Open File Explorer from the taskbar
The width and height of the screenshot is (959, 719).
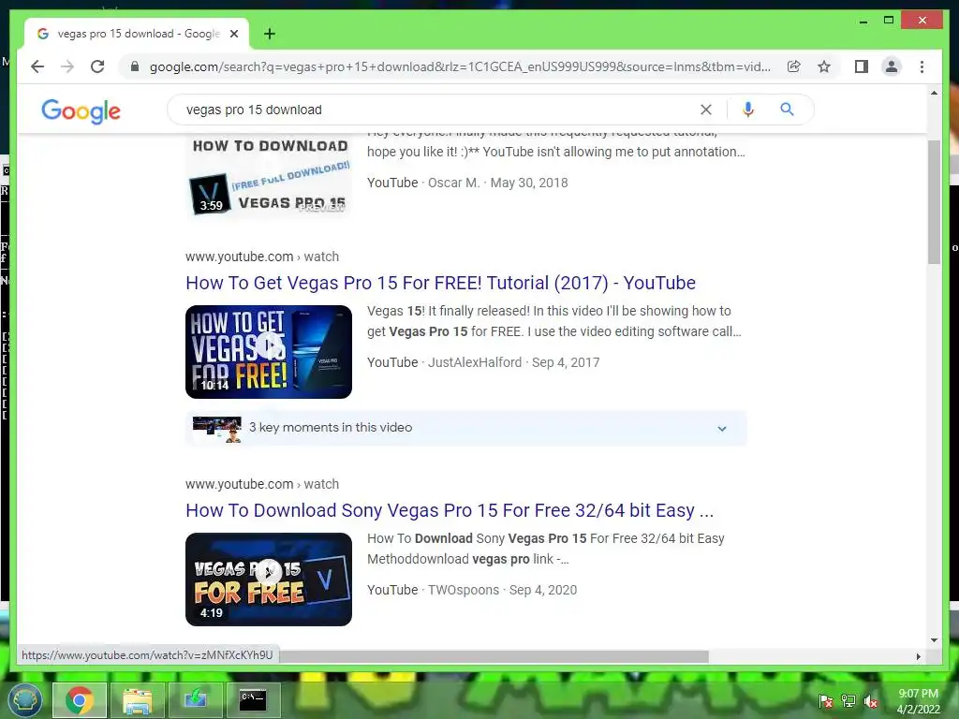pyautogui.click(x=138, y=700)
